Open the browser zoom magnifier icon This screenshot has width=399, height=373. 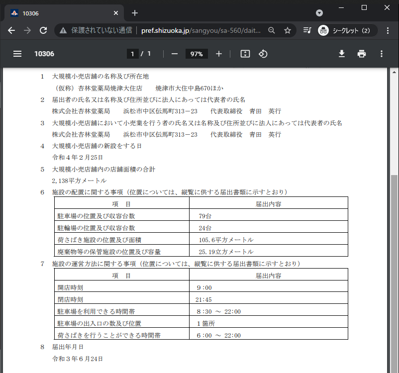click(x=272, y=30)
